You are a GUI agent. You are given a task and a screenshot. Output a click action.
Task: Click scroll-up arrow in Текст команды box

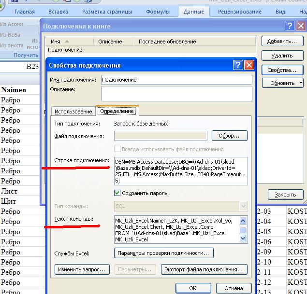click(243, 221)
